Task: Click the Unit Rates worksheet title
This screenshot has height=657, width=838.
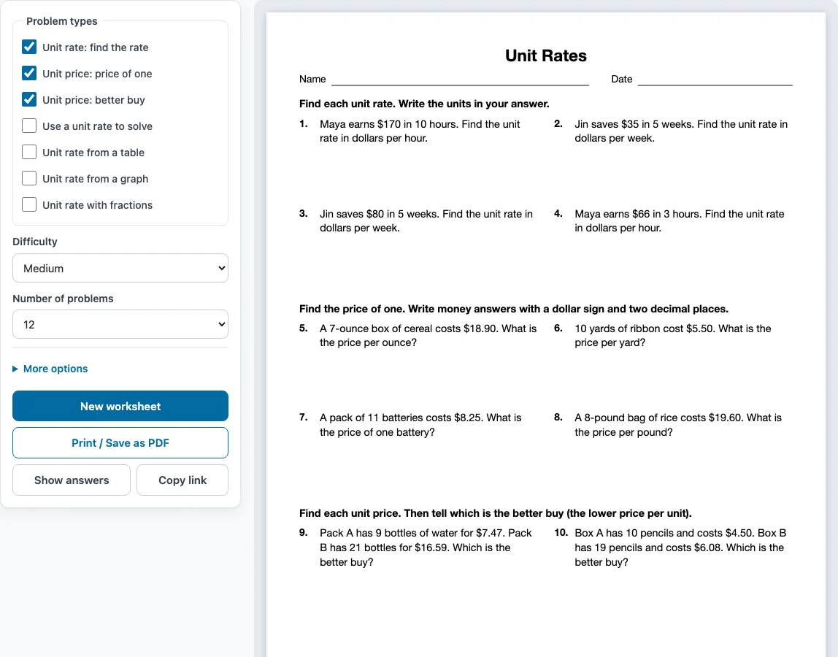Action: click(x=546, y=55)
